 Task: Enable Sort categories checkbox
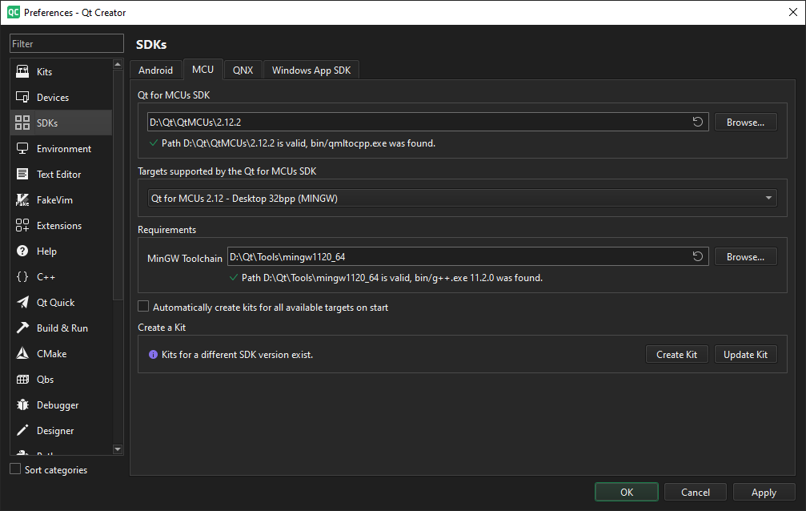(15, 469)
